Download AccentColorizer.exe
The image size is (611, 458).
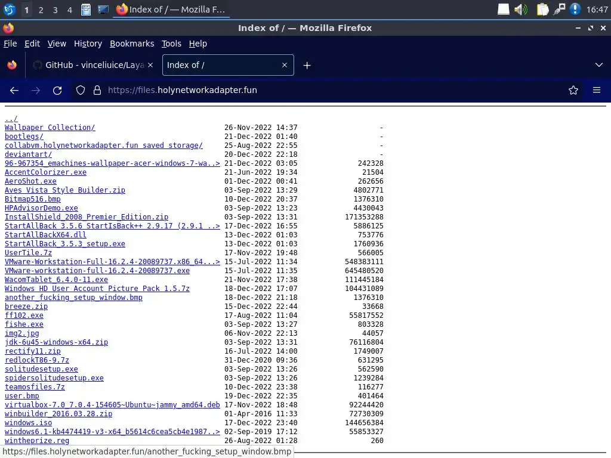pos(45,172)
